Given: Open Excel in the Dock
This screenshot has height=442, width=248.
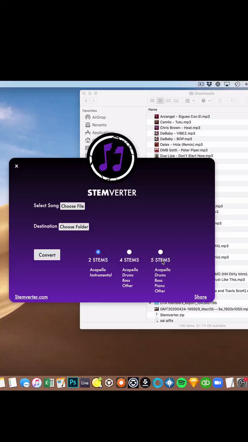Looking at the screenshot, I should point(49,383).
